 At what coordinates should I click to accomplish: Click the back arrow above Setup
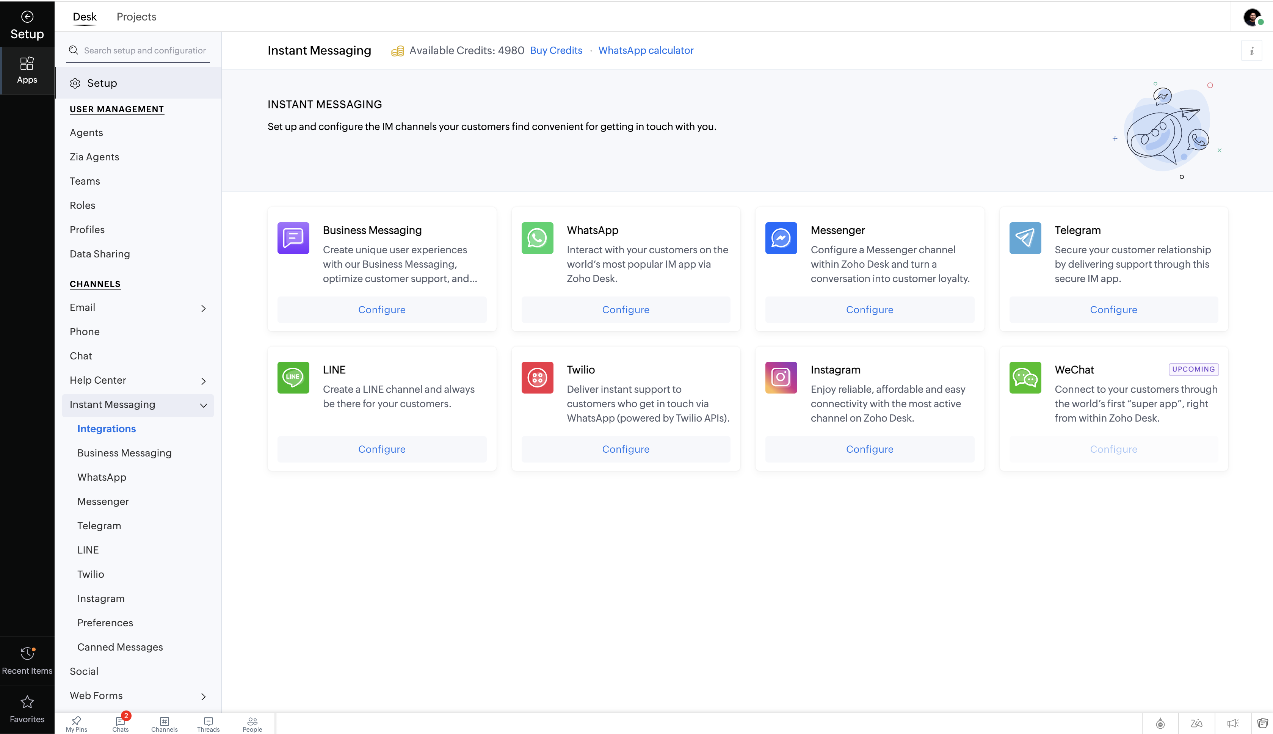(27, 17)
